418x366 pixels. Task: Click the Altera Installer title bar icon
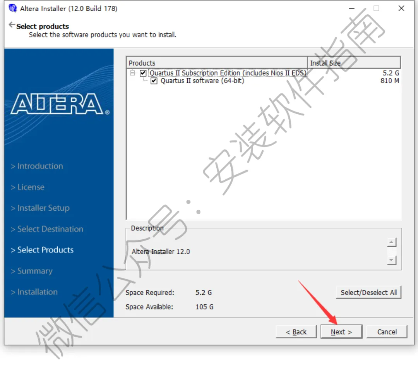(x=13, y=8)
